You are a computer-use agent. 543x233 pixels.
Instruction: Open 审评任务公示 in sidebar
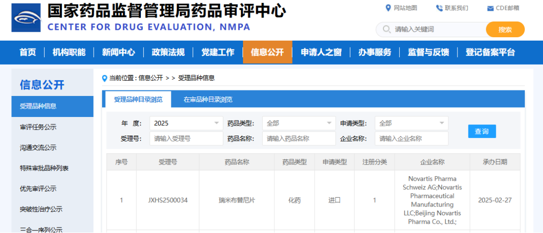point(38,127)
